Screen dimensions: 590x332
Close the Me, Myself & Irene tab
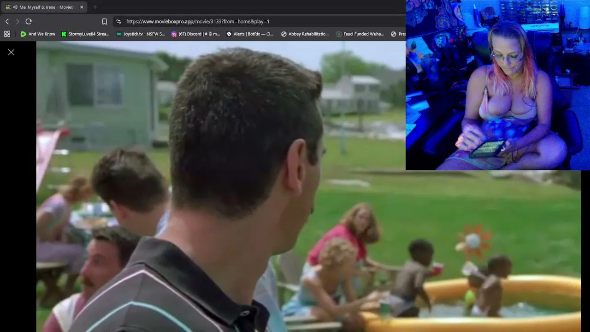[x=82, y=7]
